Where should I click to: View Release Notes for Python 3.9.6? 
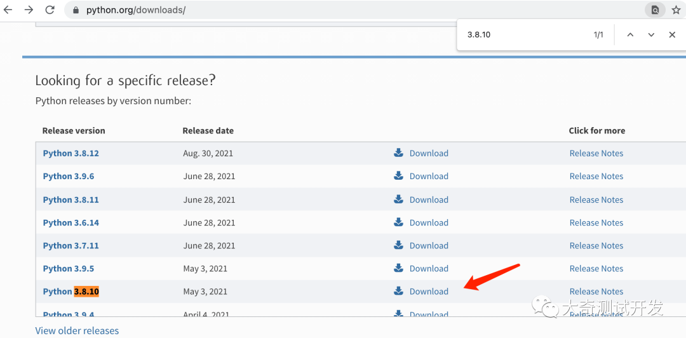click(x=596, y=177)
